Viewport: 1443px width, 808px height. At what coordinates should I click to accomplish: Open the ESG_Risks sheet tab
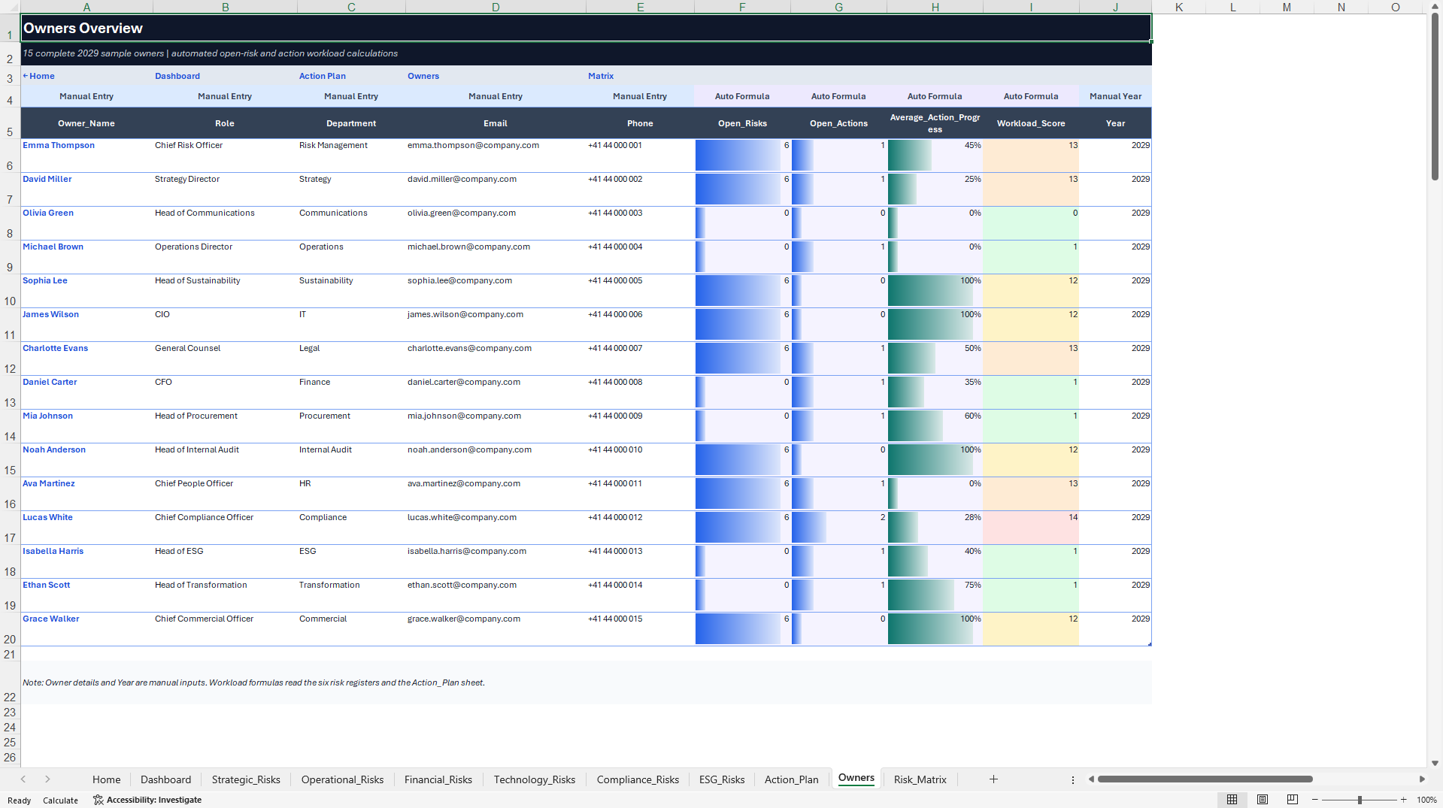pyautogui.click(x=722, y=779)
